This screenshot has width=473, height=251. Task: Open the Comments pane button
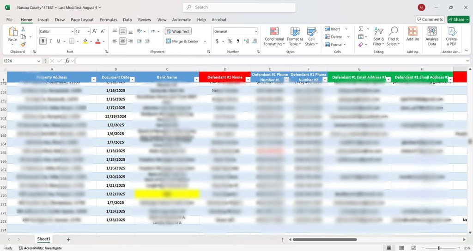coord(430,19)
